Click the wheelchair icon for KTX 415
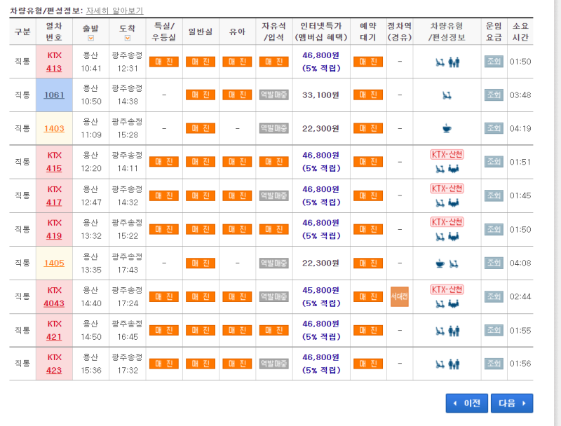 click(440, 169)
